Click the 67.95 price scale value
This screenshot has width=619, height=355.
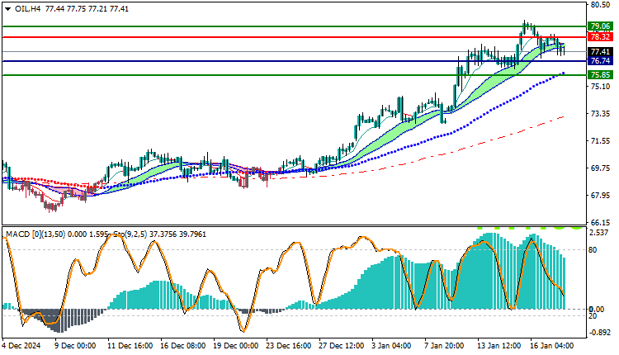click(601, 196)
